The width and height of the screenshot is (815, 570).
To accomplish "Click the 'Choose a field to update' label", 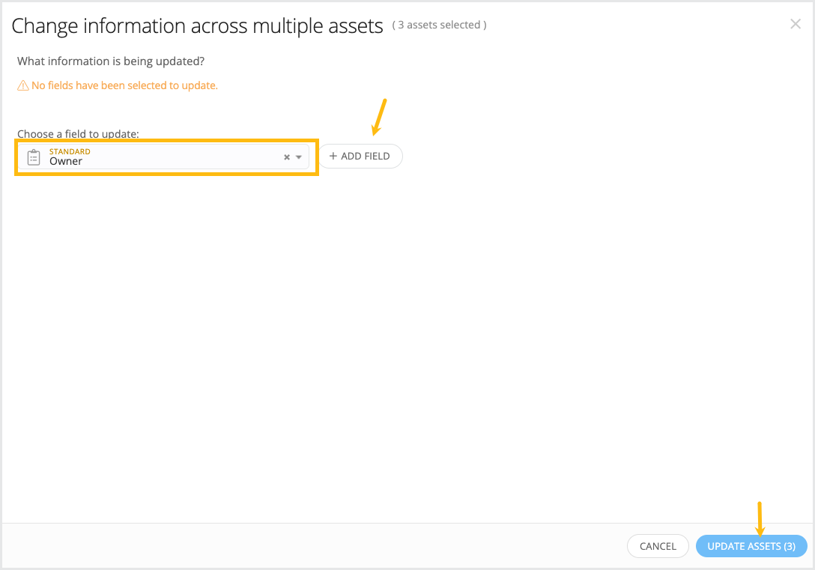I will [78, 133].
